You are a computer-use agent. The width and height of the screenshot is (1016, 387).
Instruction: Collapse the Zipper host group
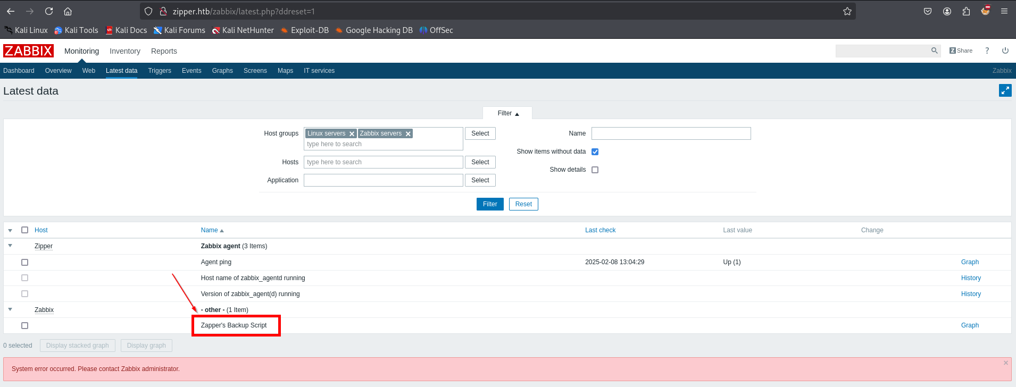(x=10, y=246)
